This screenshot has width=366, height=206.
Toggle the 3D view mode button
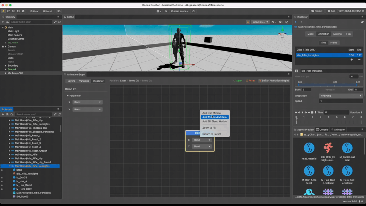click(59, 11)
